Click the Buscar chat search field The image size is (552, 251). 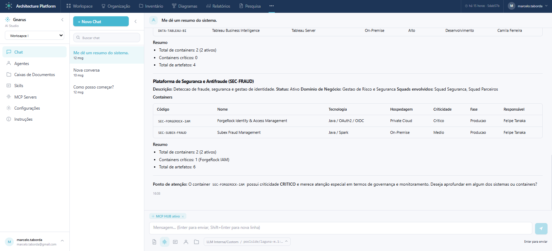pyautogui.click(x=107, y=38)
